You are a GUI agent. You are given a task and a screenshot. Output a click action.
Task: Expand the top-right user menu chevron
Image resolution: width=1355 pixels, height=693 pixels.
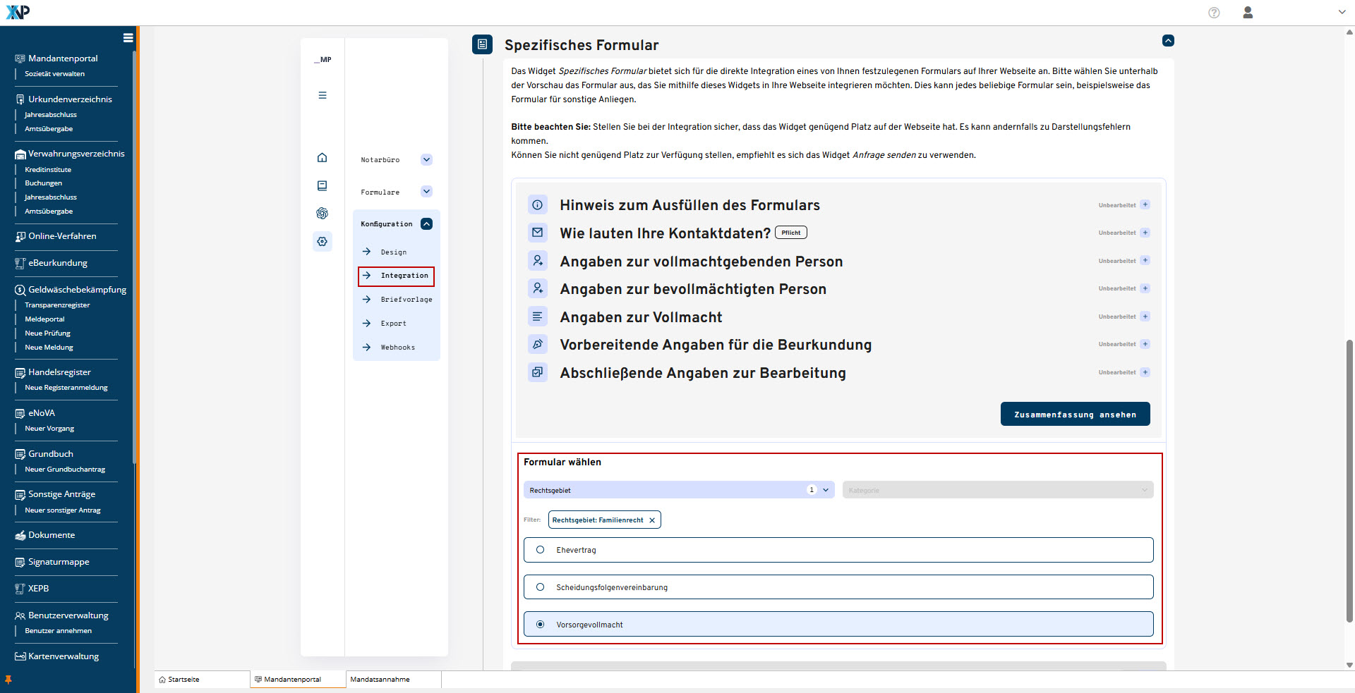pos(1342,12)
